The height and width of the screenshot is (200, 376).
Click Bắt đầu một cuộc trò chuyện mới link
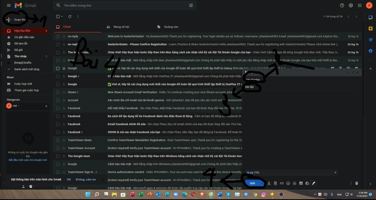[x=28, y=160]
